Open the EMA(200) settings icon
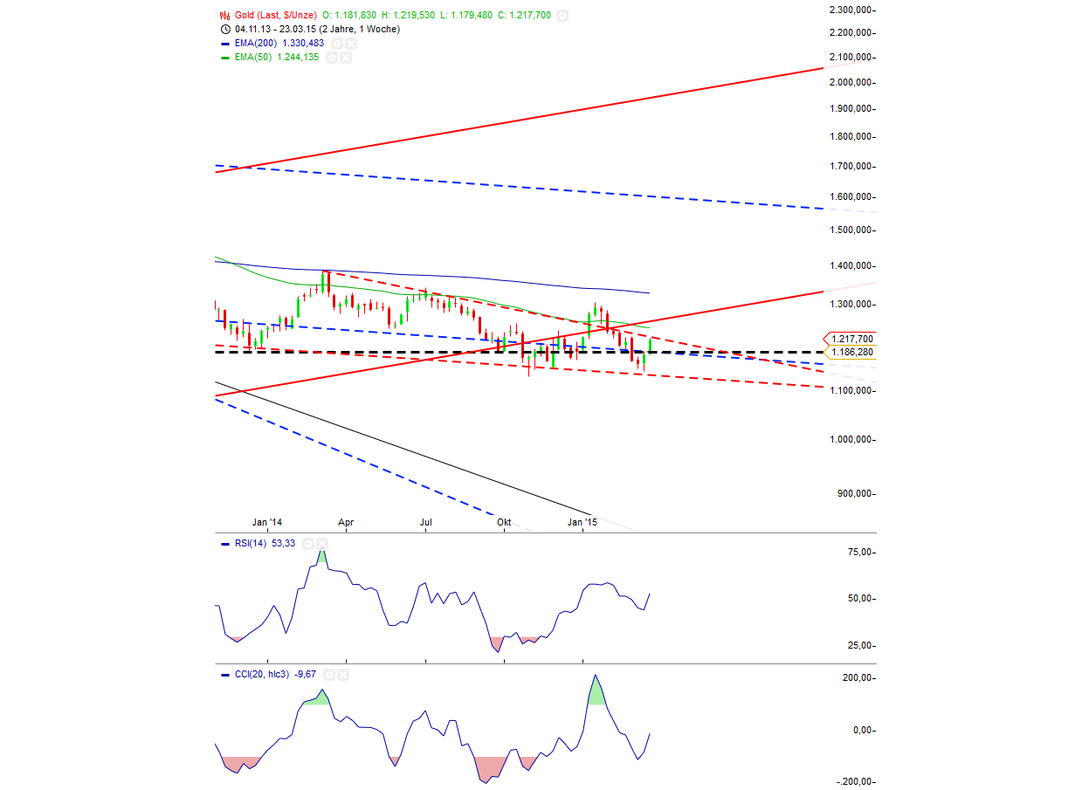The width and height of the screenshot is (1089, 790). click(x=336, y=43)
